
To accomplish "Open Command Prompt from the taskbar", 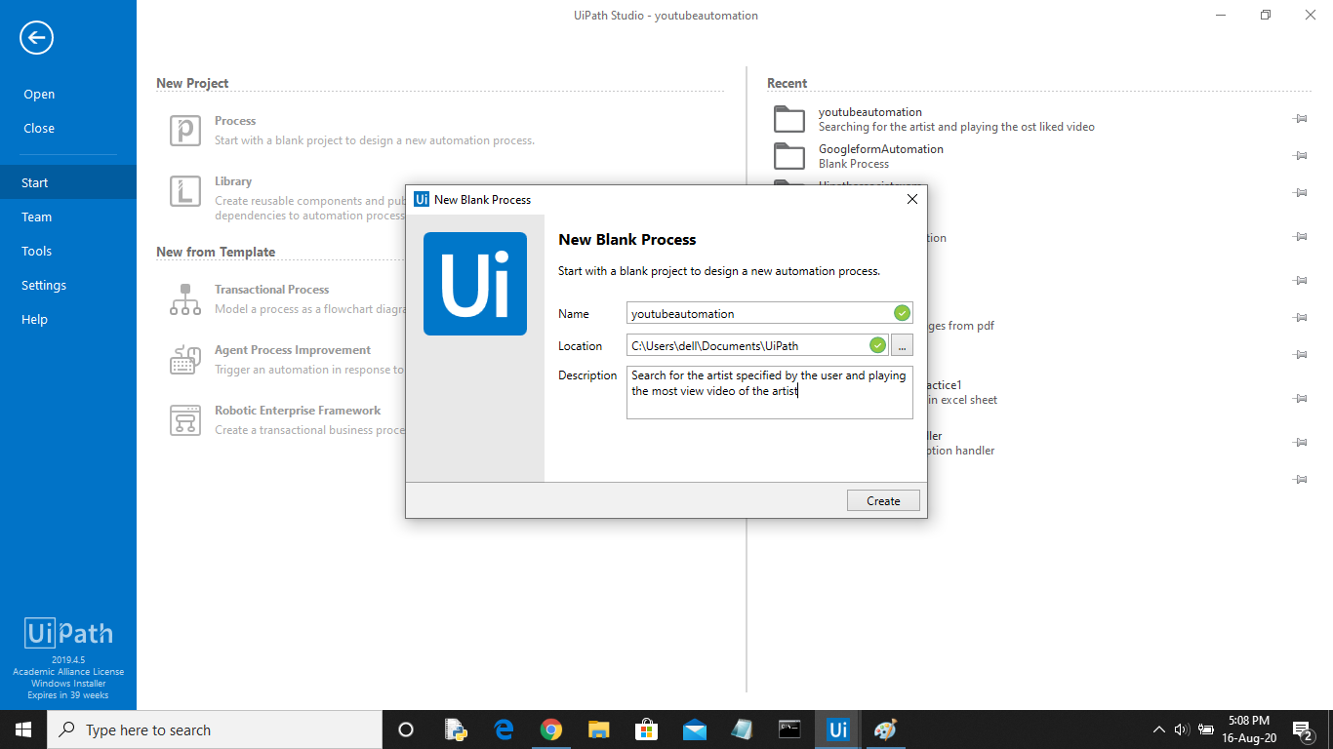I will click(x=789, y=729).
